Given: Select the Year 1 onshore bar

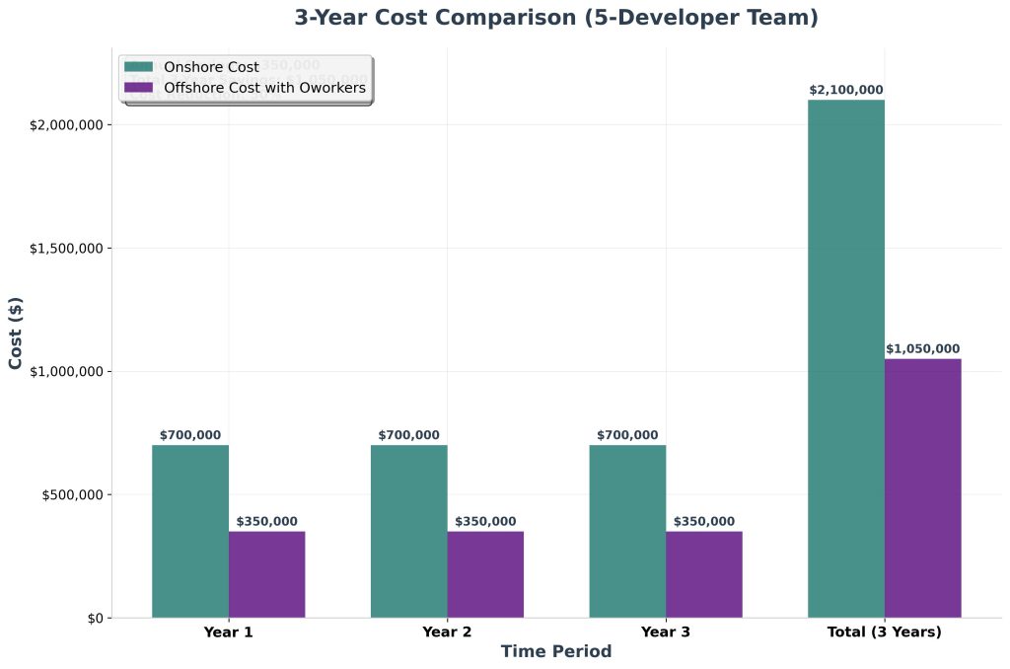Looking at the screenshot, I should [189, 533].
